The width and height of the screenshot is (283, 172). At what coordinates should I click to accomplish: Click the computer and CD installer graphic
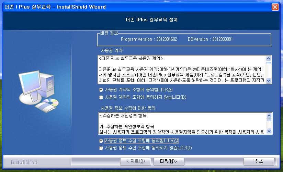click(x=38, y=91)
